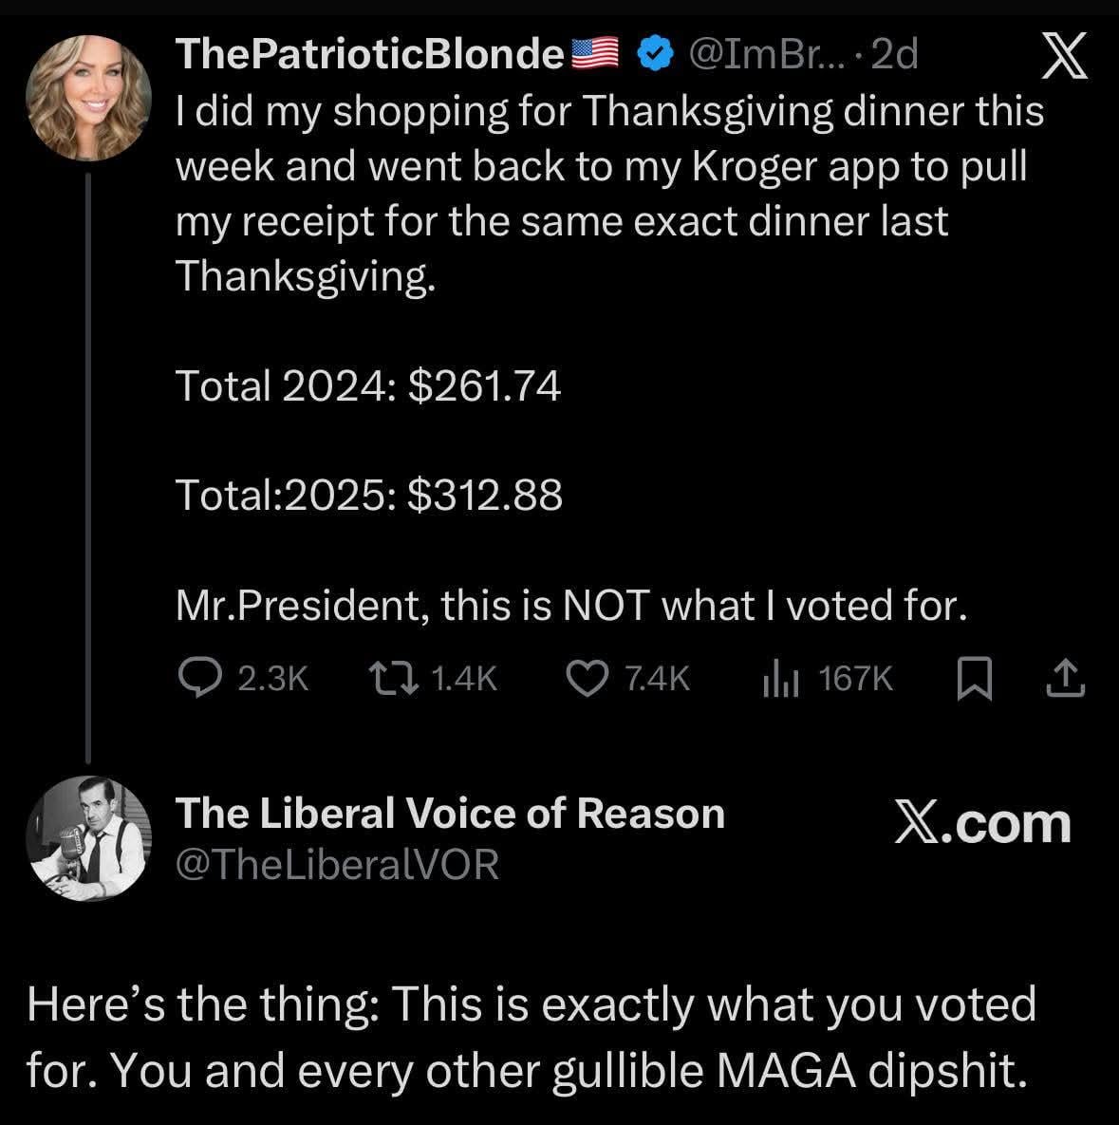
Task: Click the X.com watermark
Action: (x=982, y=823)
